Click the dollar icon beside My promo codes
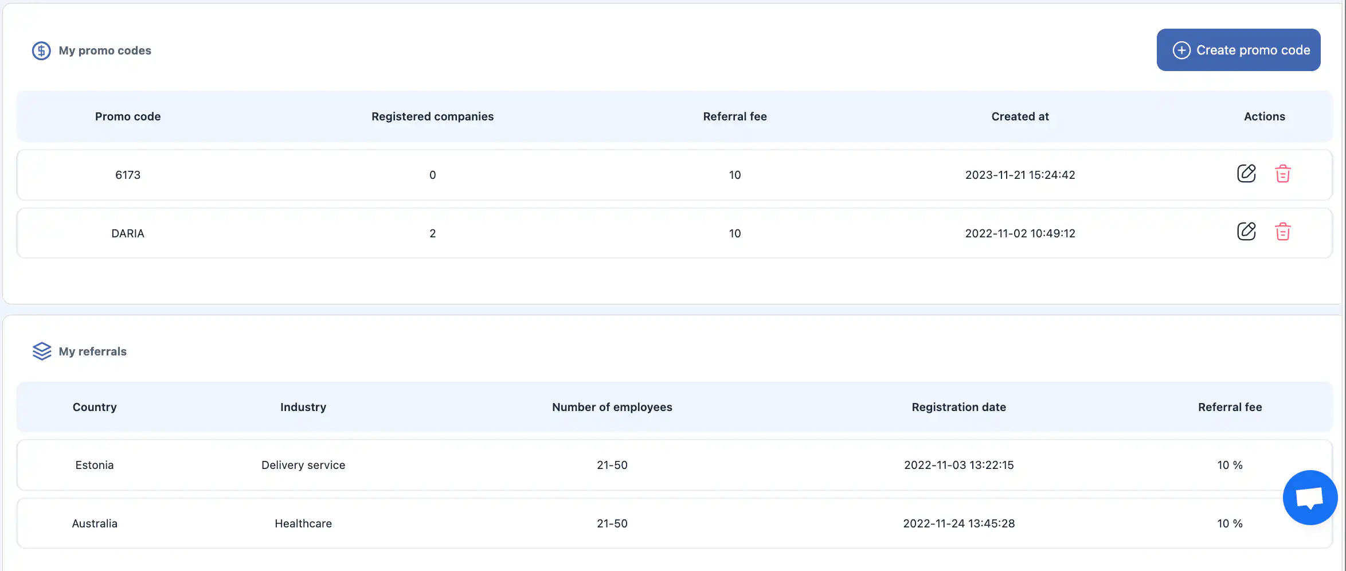 pyautogui.click(x=41, y=50)
